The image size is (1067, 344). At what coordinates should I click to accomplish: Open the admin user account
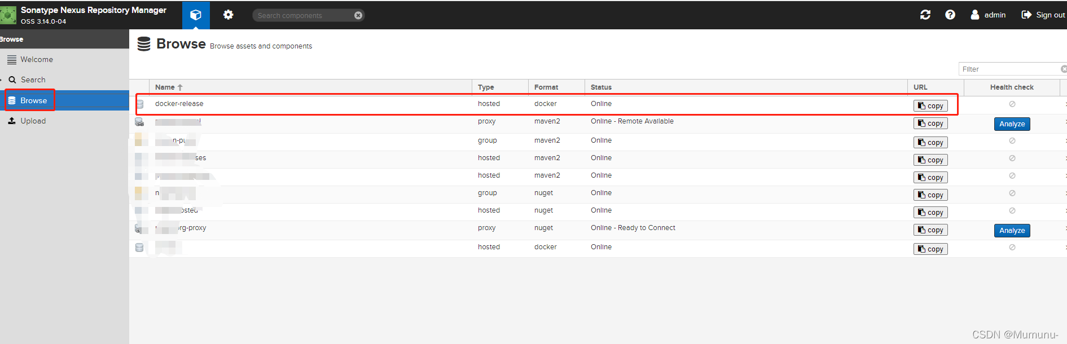[988, 15]
